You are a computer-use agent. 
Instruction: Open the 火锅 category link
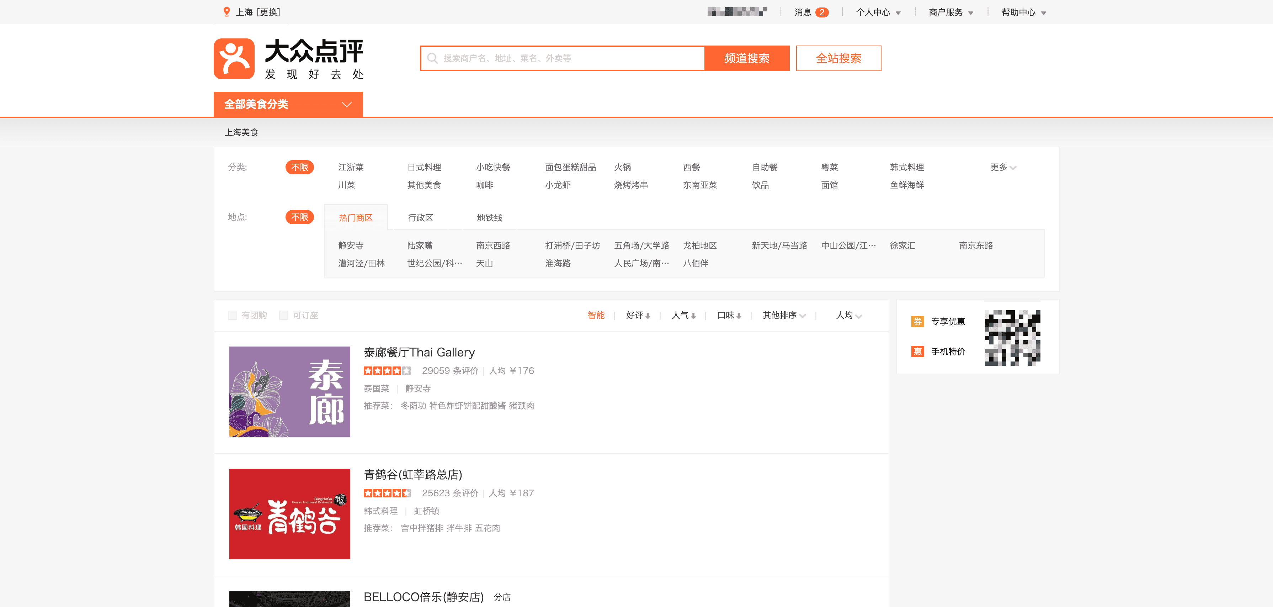click(622, 168)
